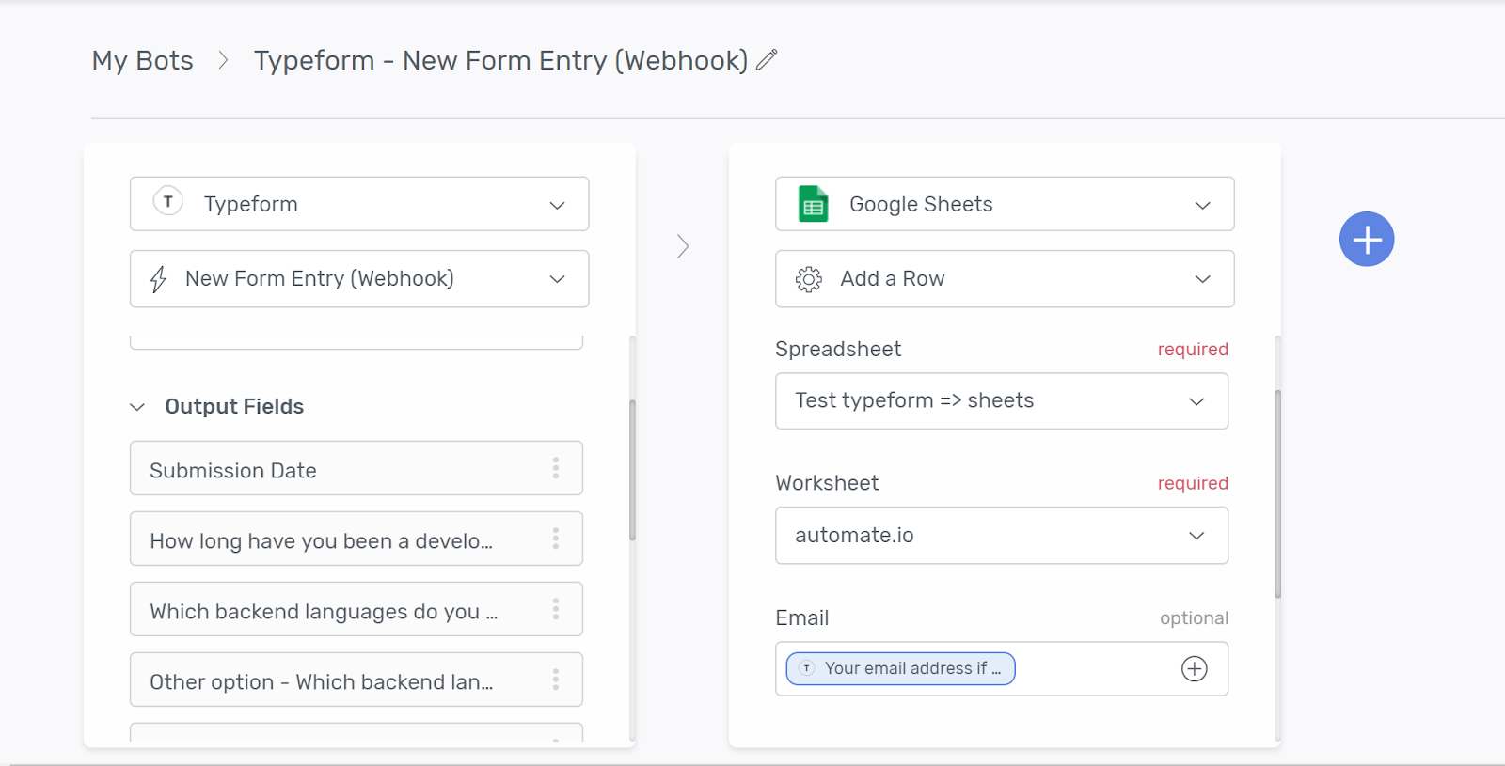The height and width of the screenshot is (766, 1505).
Task: Select the Which backend languages do you … field
Action: click(356, 609)
